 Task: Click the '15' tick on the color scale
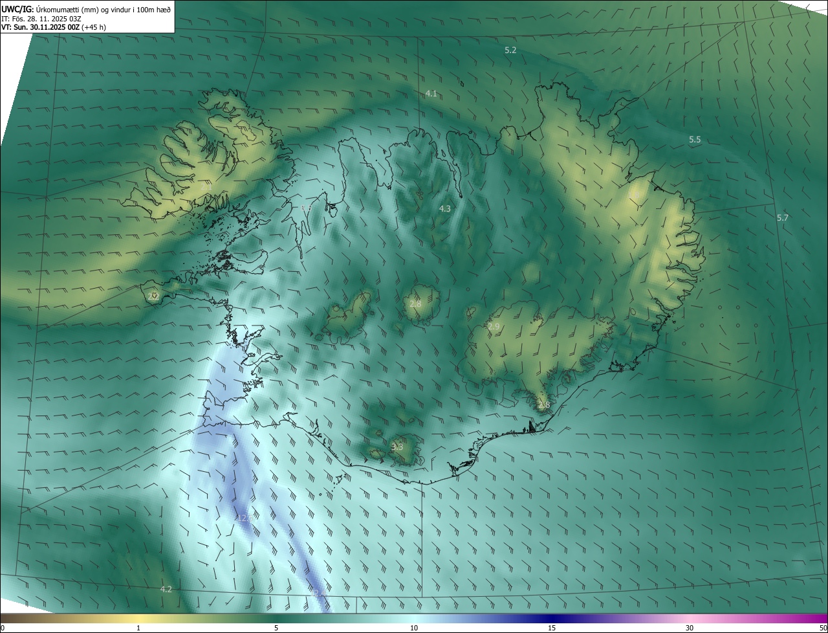pyautogui.click(x=552, y=628)
